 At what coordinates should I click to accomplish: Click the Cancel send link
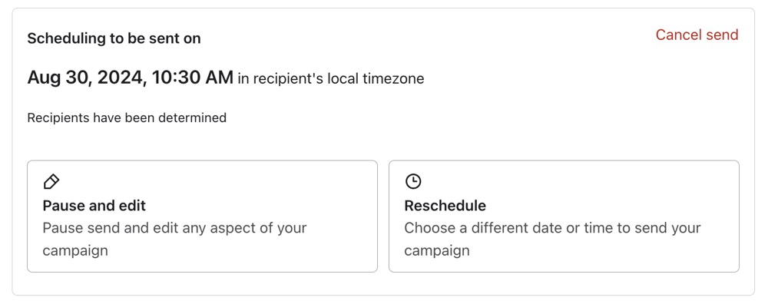pyautogui.click(x=697, y=35)
